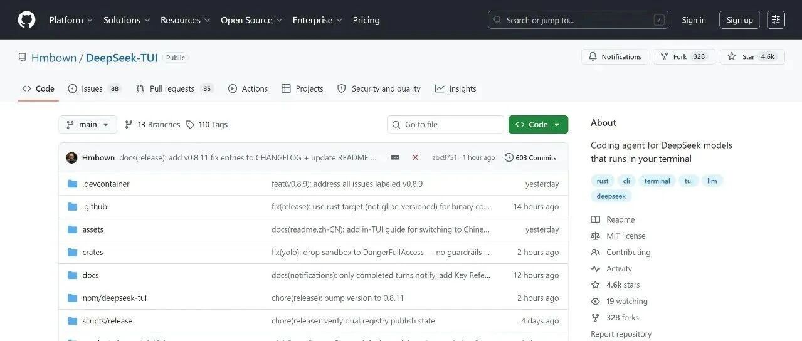Open commit 'feat(v0.8.9): address all issues labeled v0.8.9'
Image resolution: width=802 pixels, height=341 pixels.
pos(347,184)
